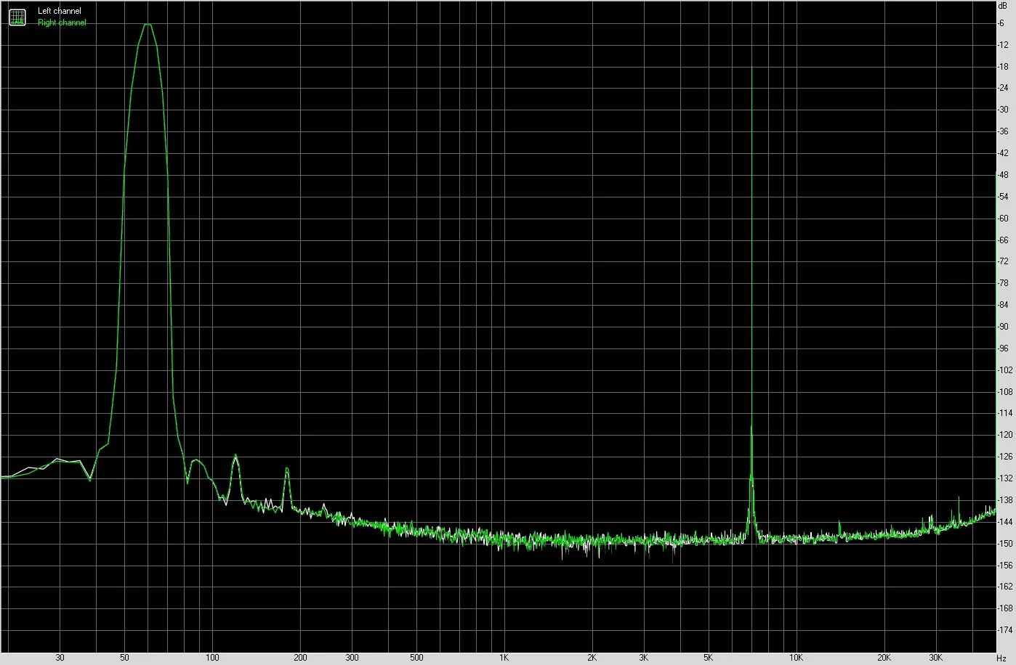This screenshot has height=665, width=1016.
Task: Click the "-78" dB scale value
Action: (x=1003, y=283)
